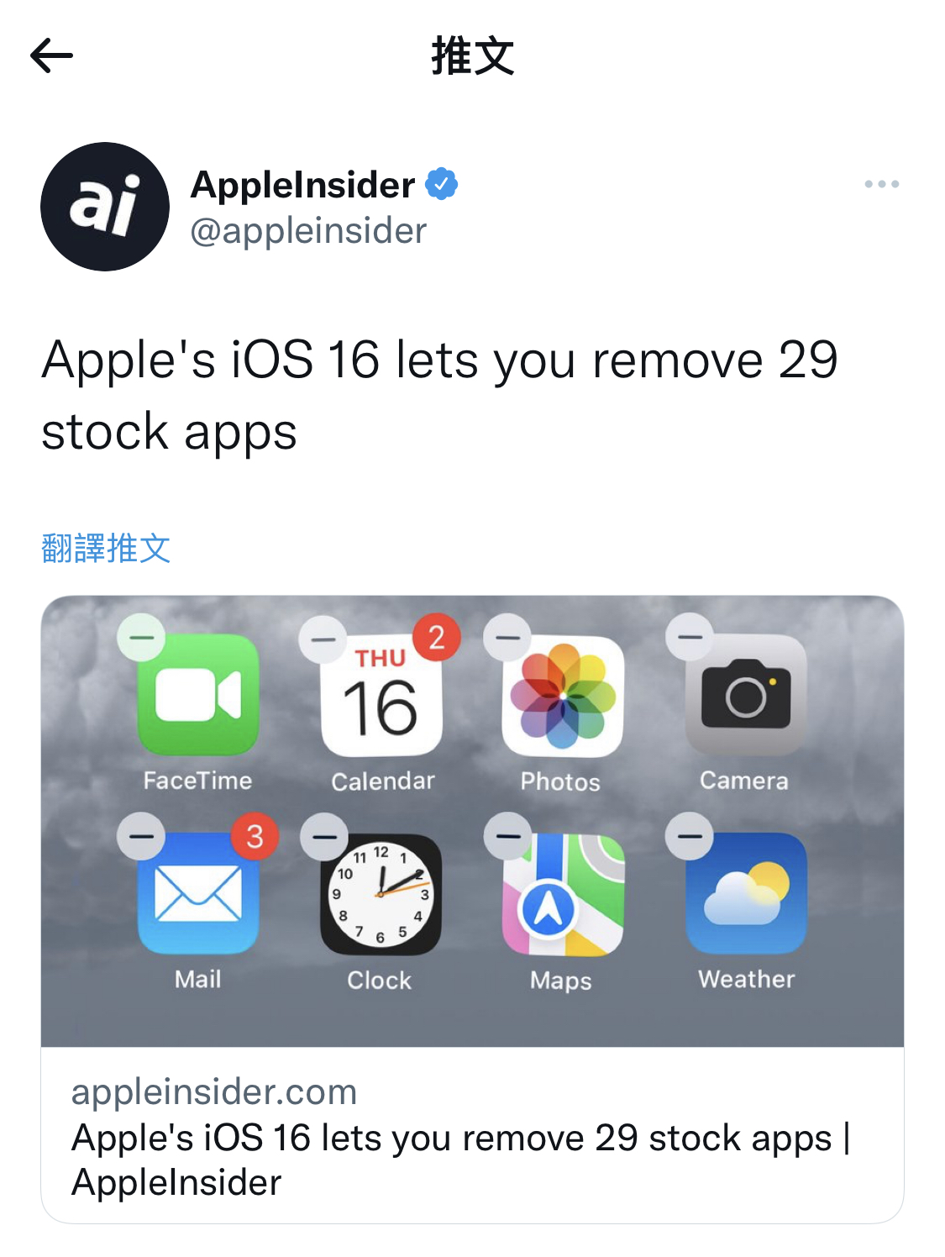Click the AppleInsider account name
Viewport: 945px width, 1257px height.
tap(303, 184)
